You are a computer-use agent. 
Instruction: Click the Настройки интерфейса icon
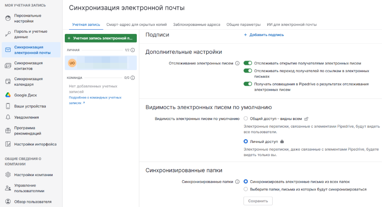[8, 144]
